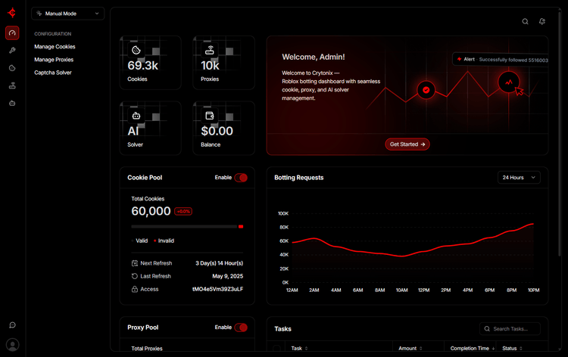Open the 24 Hours time range dropdown

[x=519, y=178]
